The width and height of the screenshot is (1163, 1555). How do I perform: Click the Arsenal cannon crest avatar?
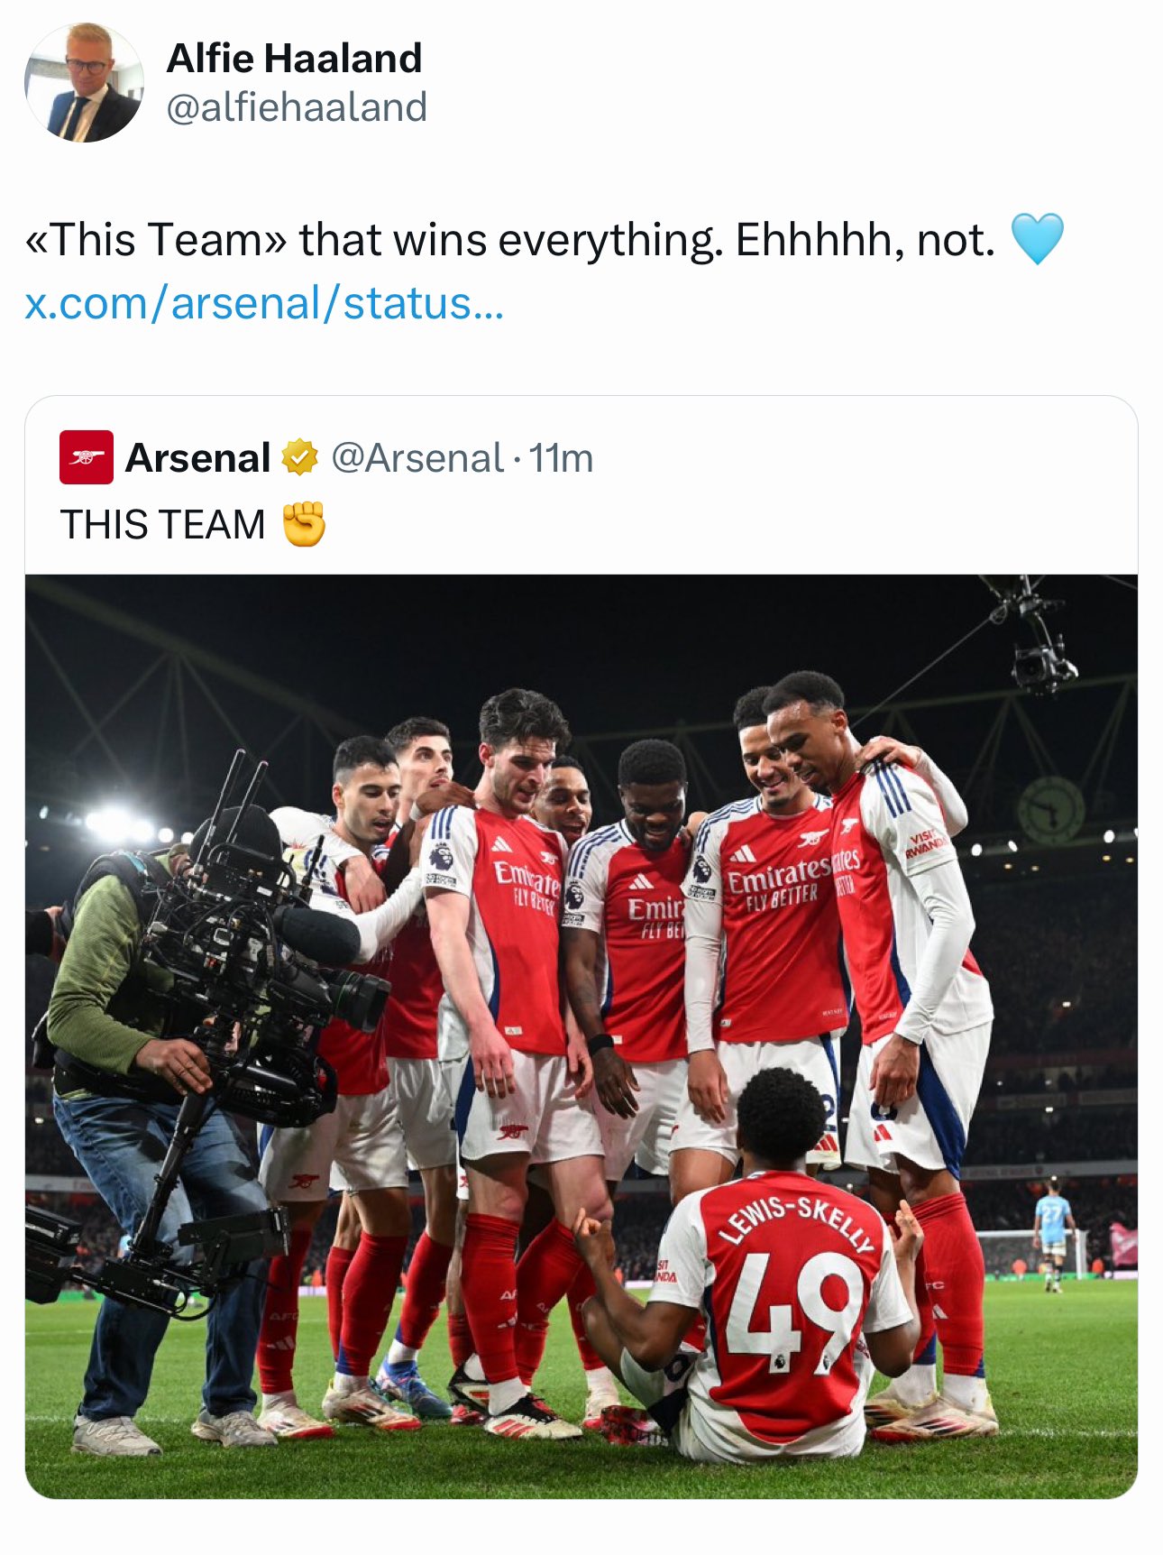click(87, 457)
